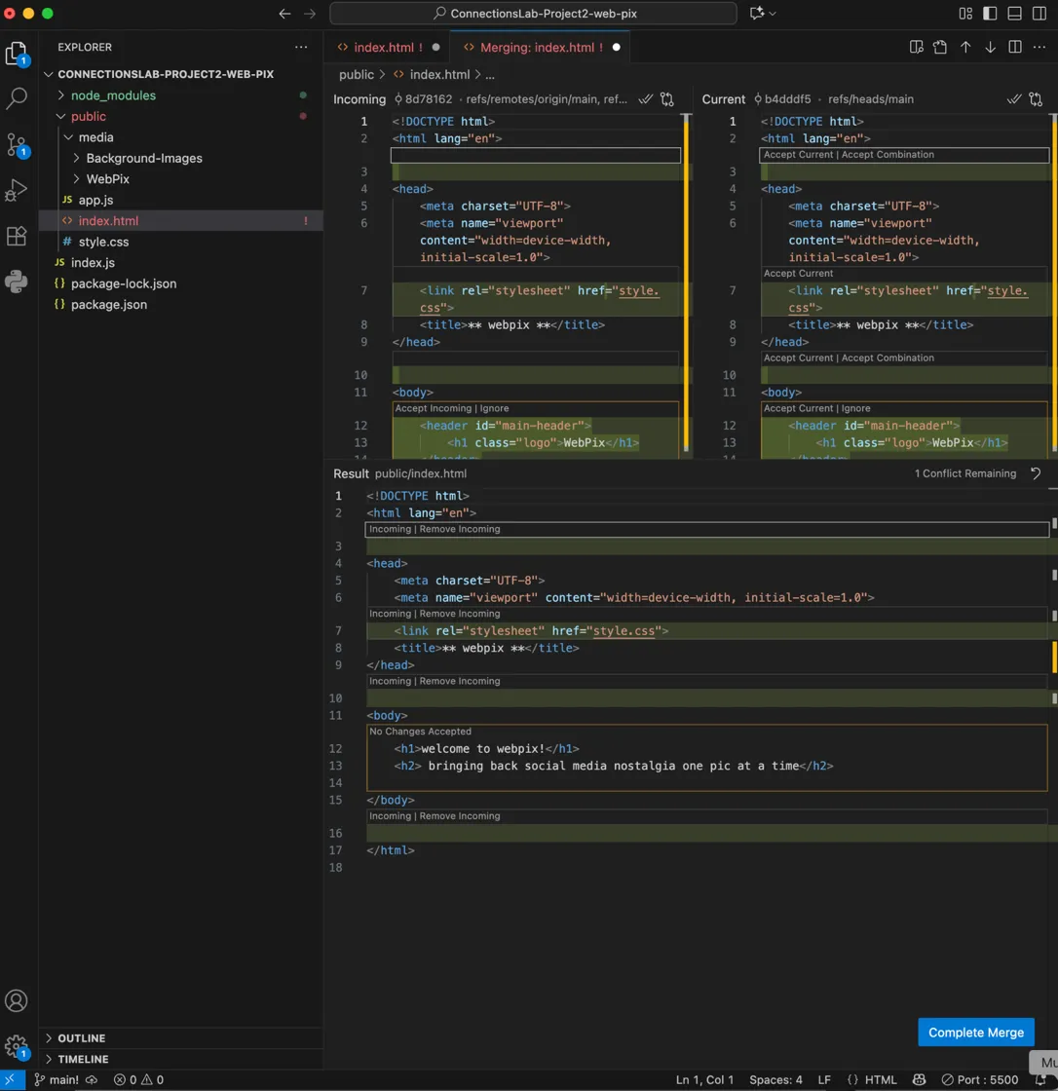
Task: Open the Search view in activity bar
Action: coord(17,98)
